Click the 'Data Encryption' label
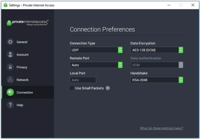The image size is (200, 139). (143, 43)
